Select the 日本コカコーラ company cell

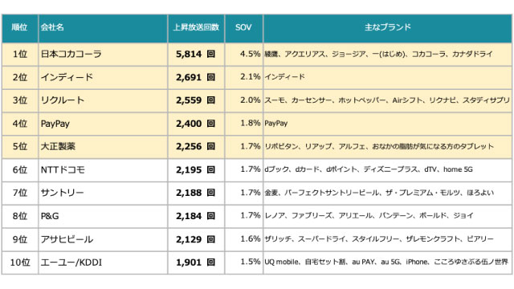pos(103,54)
